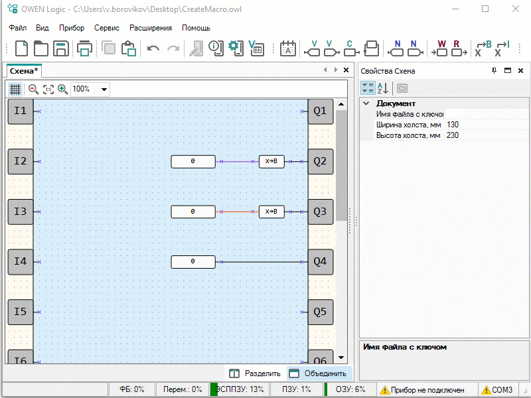Click the Paste clipboard icon
Screen dimensions: 531x398
point(129,48)
